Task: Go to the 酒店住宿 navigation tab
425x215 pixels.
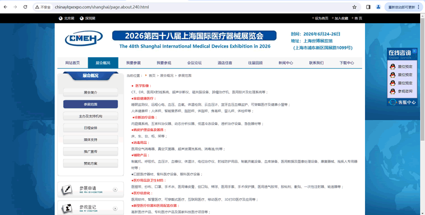Action: [225, 62]
